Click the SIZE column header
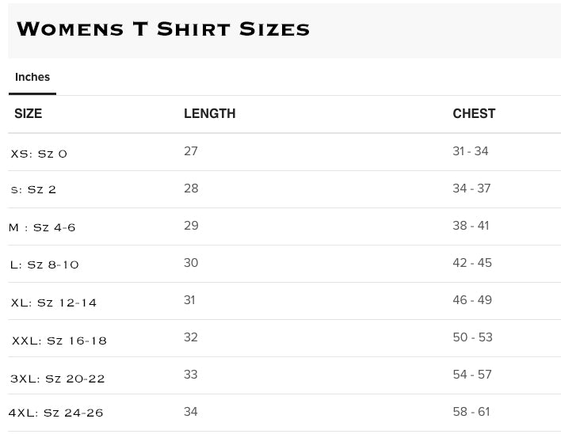The width and height of the screenshot is (561, 434). [x=29, y=114]
